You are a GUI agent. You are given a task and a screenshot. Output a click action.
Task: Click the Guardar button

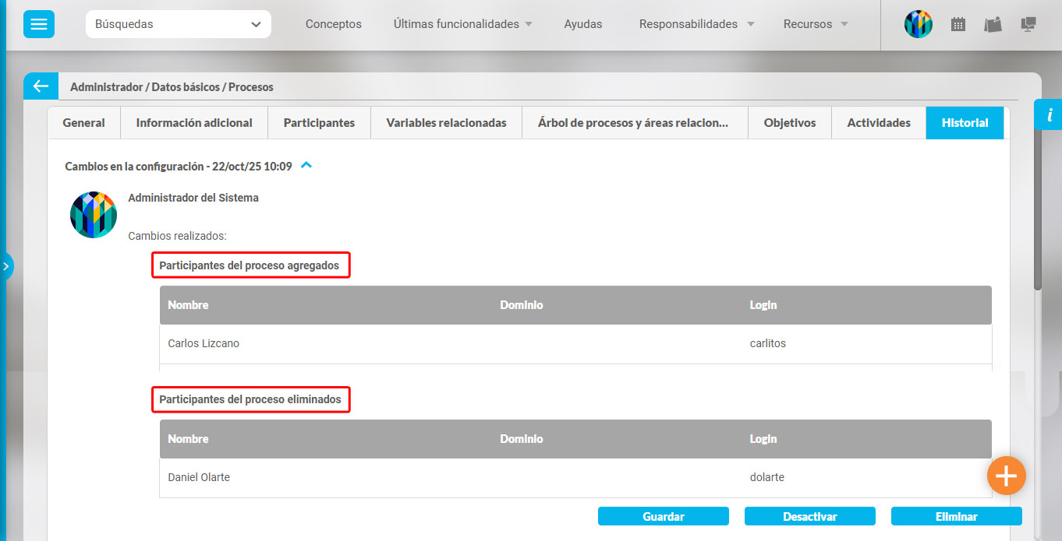point(663,516)
